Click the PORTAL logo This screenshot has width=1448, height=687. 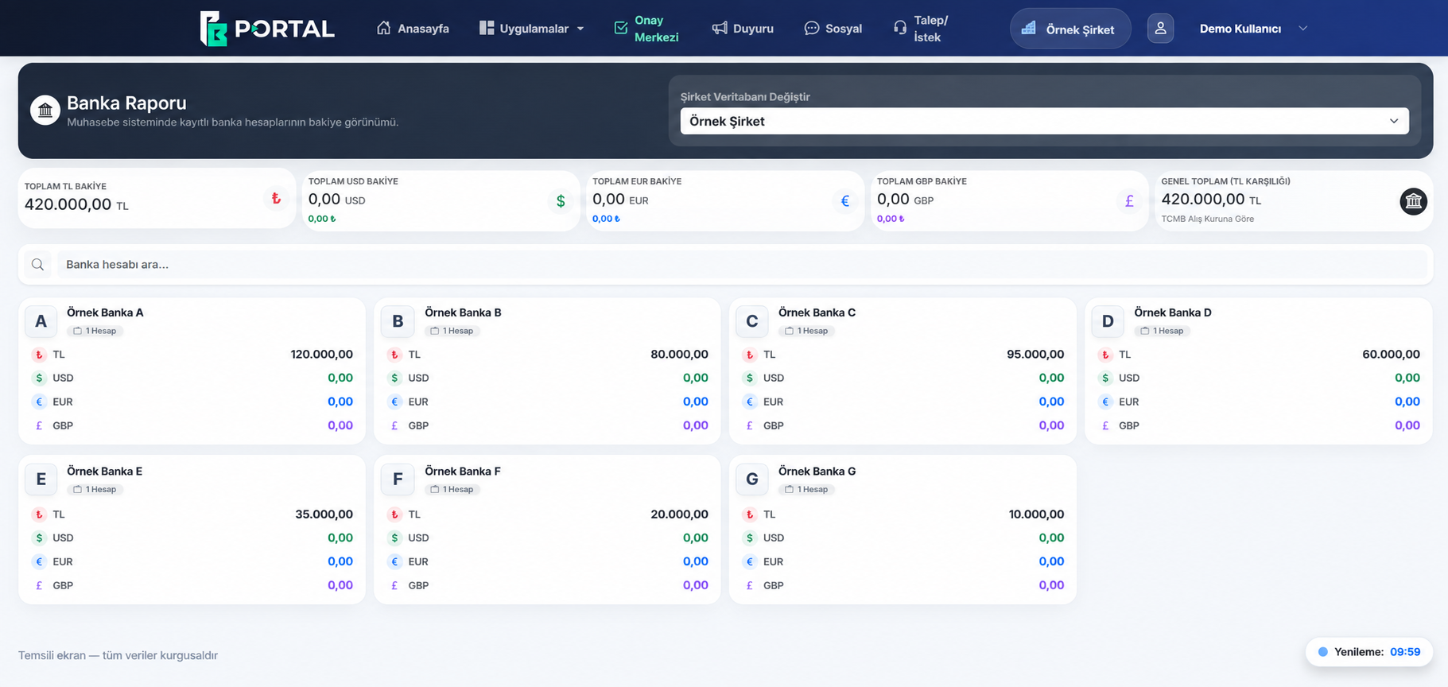coord(267,29)
